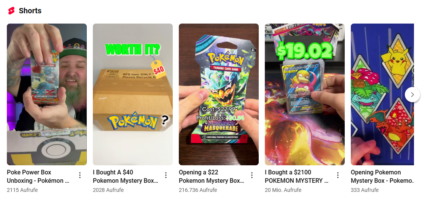Viewport: 433px width, 201px height.
Task: Click the Shorts section heading text
Action: tap(30, 11)
